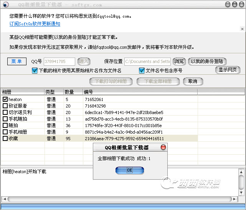Click 显示网页 button
Viewport: 246px width, 210px height.
228,70
